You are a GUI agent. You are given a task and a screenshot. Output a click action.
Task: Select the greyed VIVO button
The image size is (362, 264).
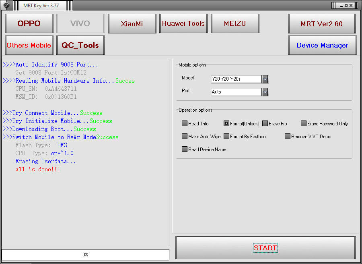80,23
